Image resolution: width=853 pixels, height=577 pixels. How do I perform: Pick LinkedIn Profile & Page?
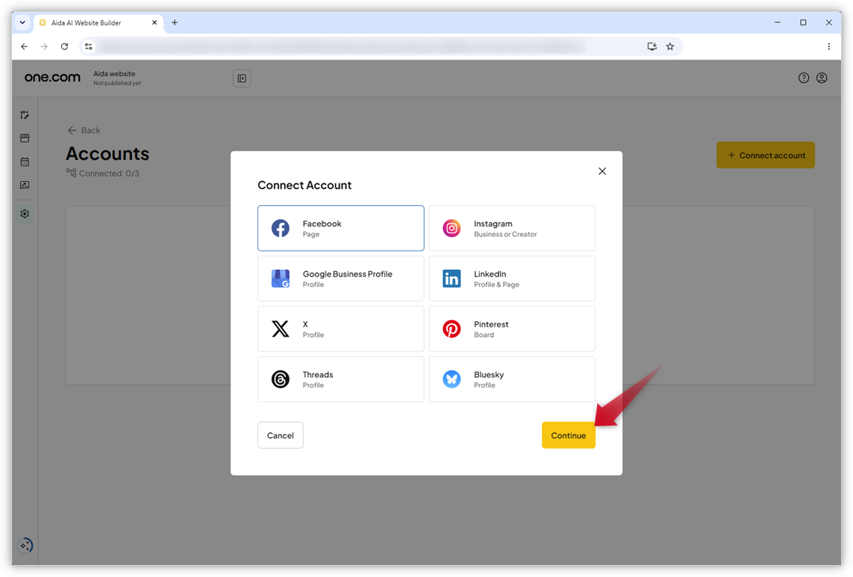tap(512, 279)
